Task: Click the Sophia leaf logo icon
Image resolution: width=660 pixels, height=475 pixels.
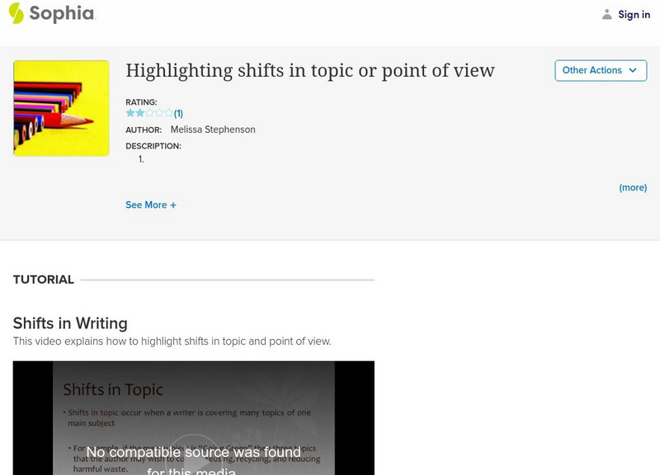Action: [x=16, y=13]
